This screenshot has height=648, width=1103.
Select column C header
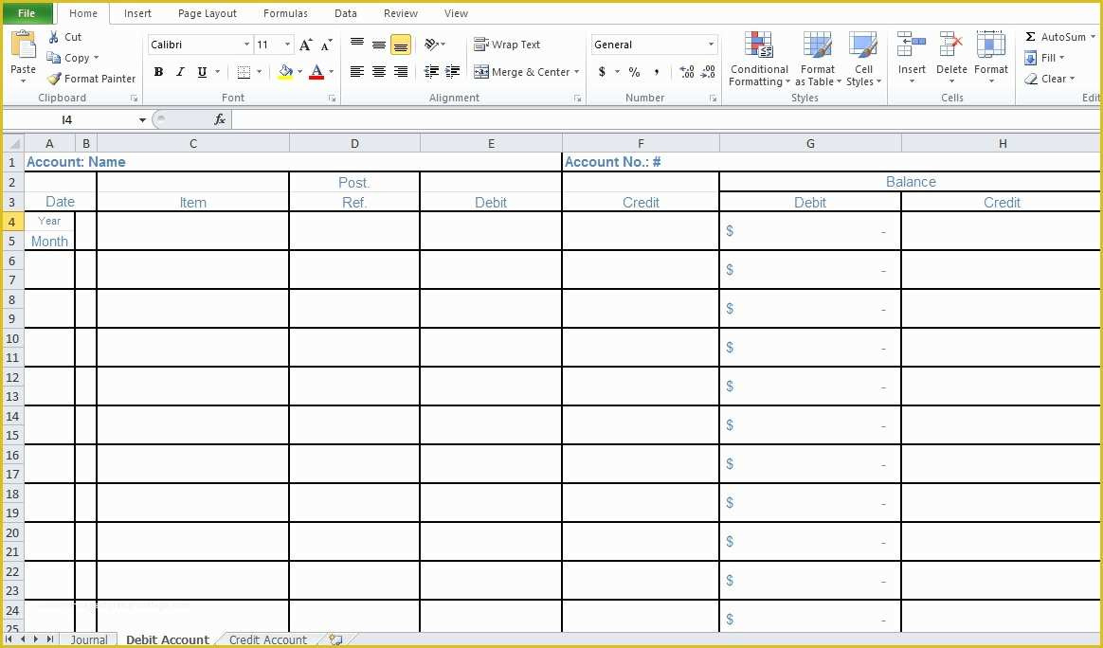pyautogui.click(x=192, y=144)
